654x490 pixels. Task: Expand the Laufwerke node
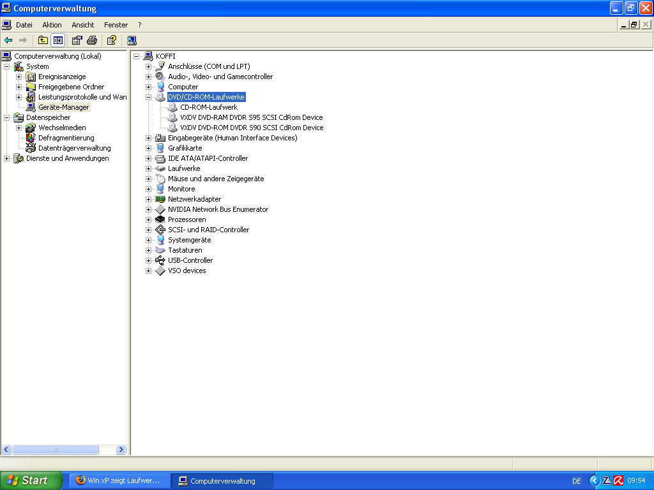coord(148,168)
